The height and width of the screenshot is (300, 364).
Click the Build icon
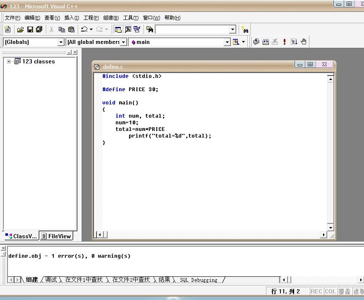click(x=266, y=41)
